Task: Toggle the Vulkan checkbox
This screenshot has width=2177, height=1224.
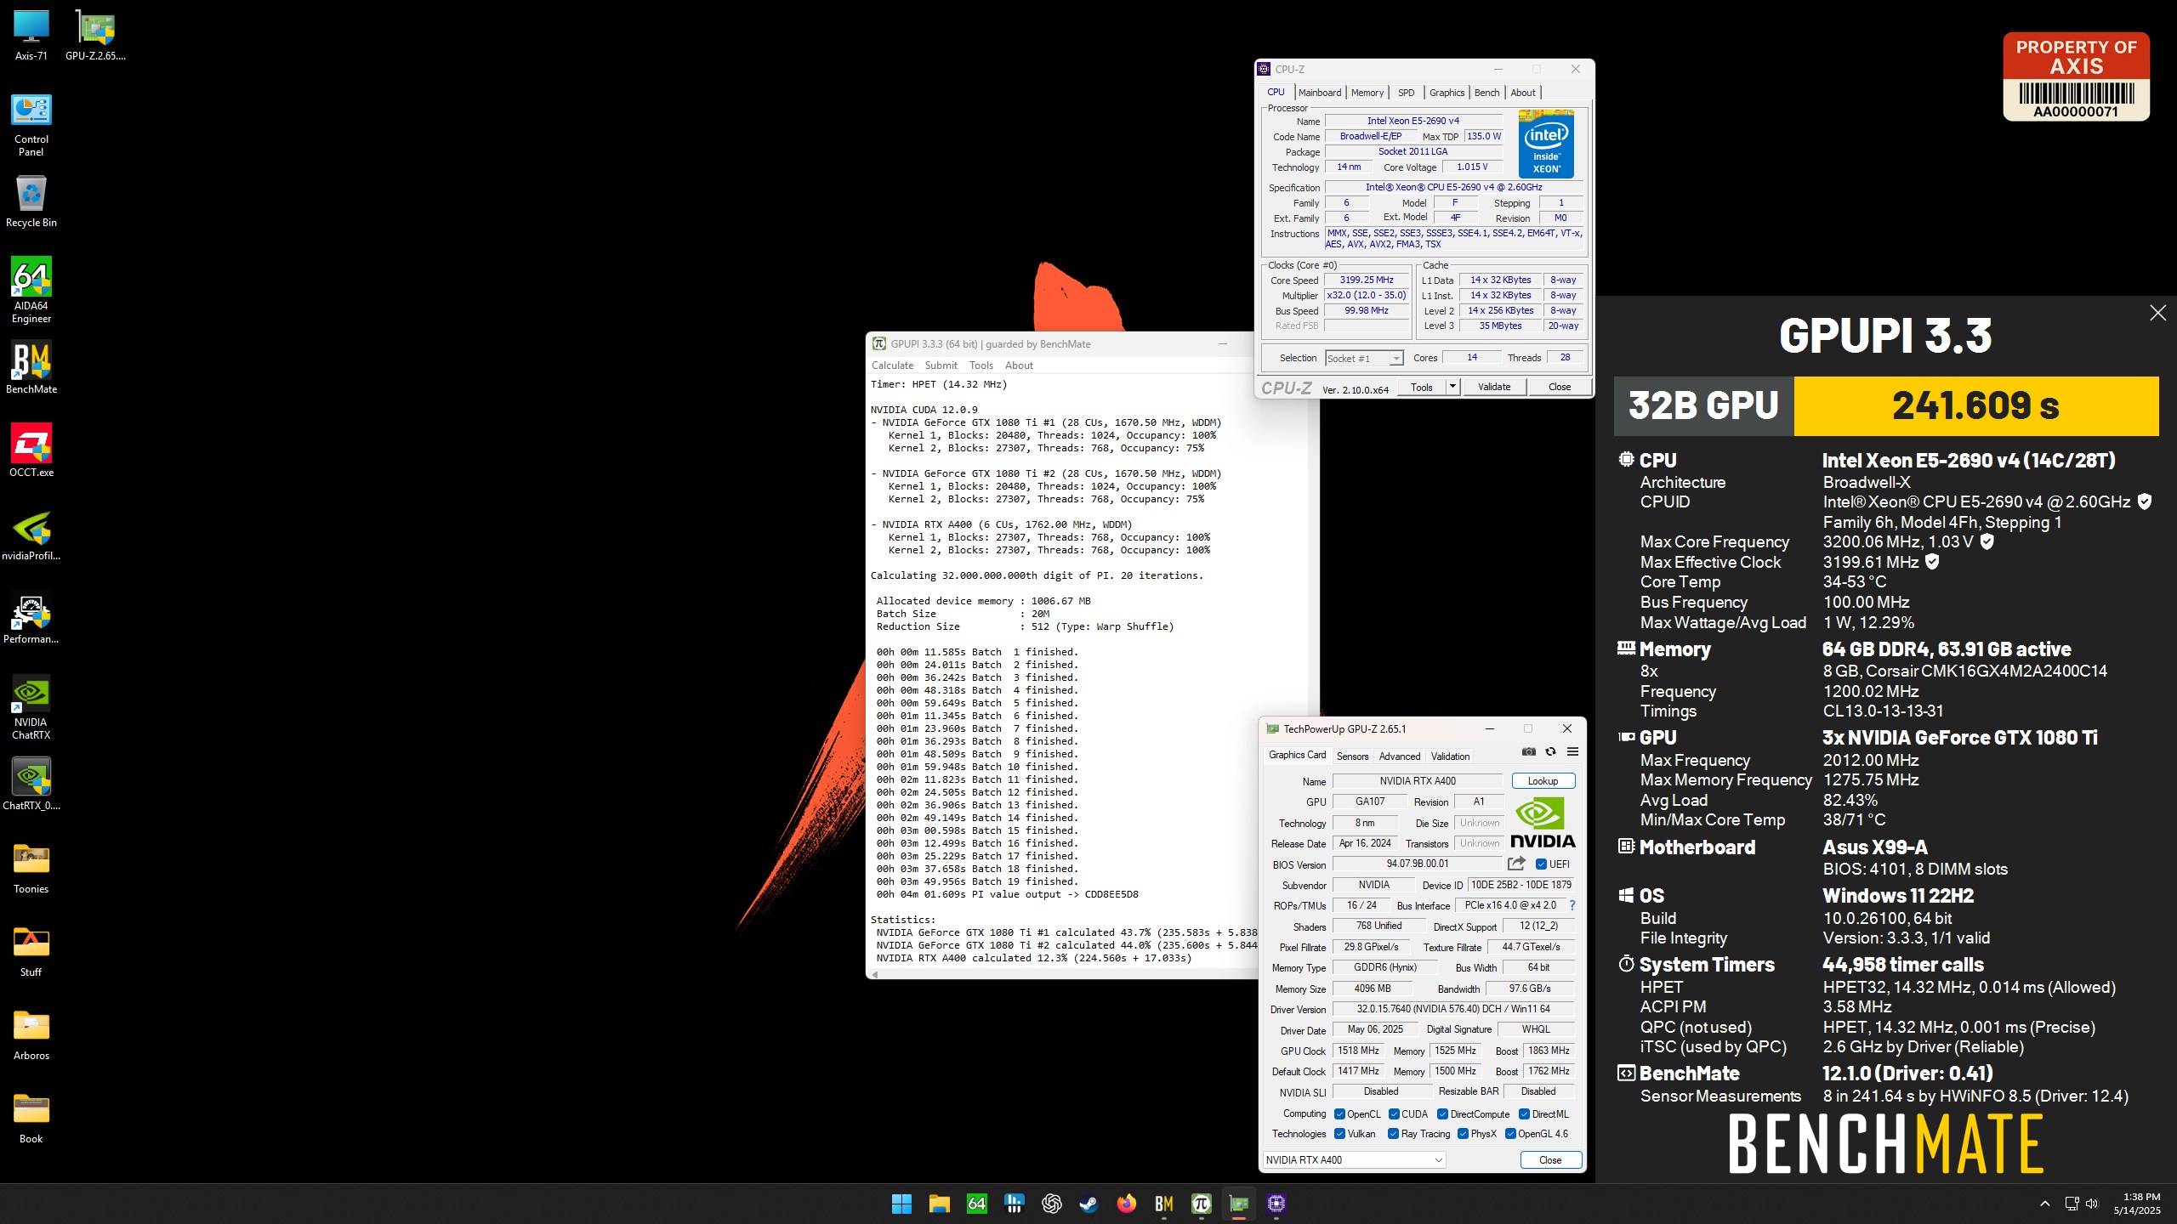Action: pyautogui.click(x=1339, y=1134)
